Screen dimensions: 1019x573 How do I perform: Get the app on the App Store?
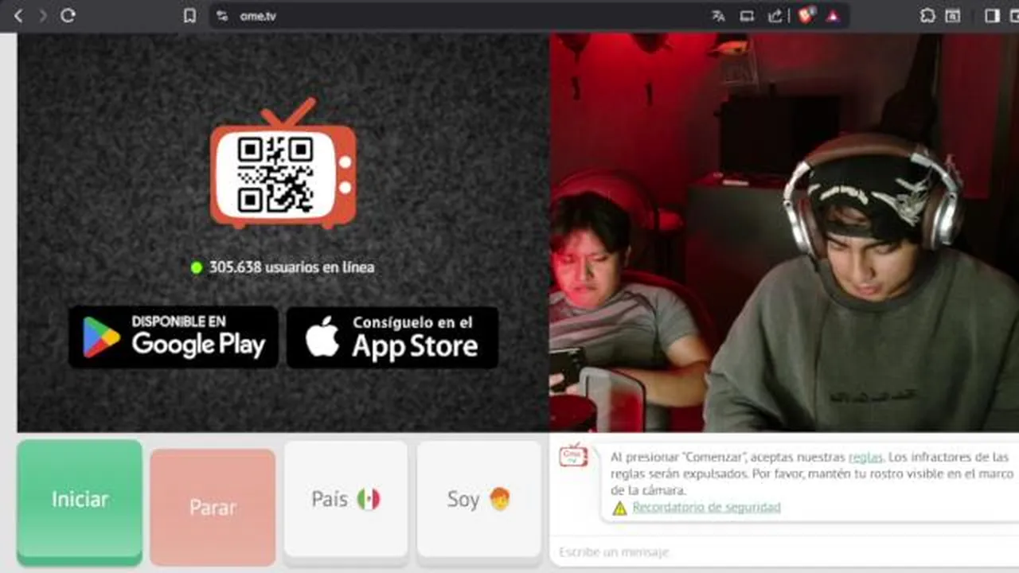pyautogui.click(x=392, y=337)
